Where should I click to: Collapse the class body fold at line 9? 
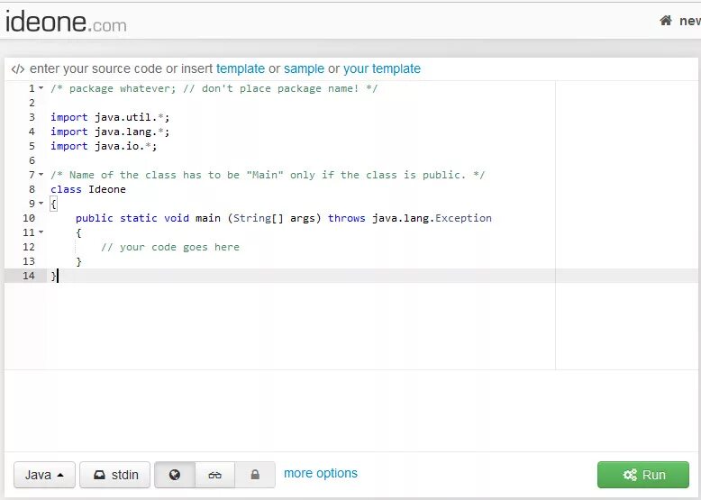pyautogui.click(x=41, y=204)
